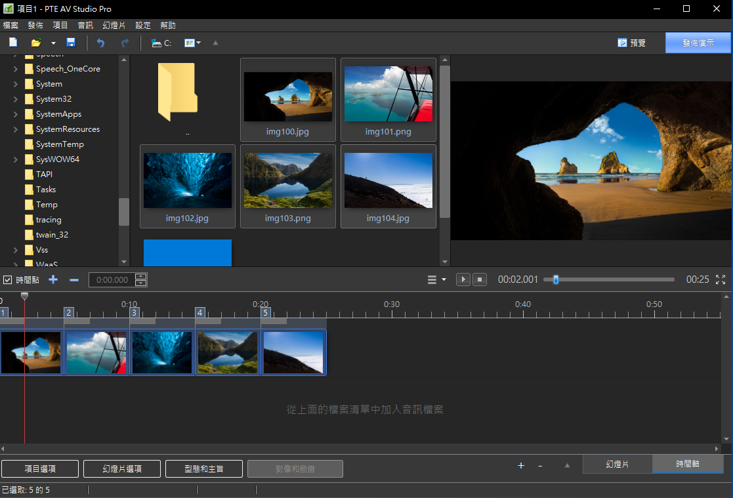This screenshot has height=498, width=733.
Task: Select img104.jpg thumbnail in file list
Action: point(388,186)
